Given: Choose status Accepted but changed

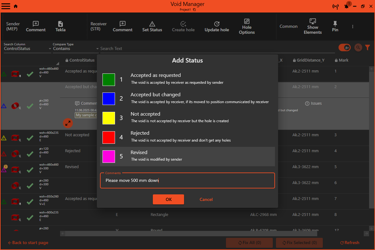Looking at the screenshot, I should point(187,98).
